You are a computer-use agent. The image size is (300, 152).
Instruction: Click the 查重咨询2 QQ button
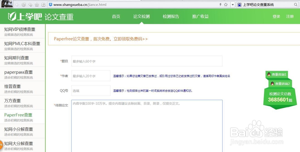click(x=280, y=84)
